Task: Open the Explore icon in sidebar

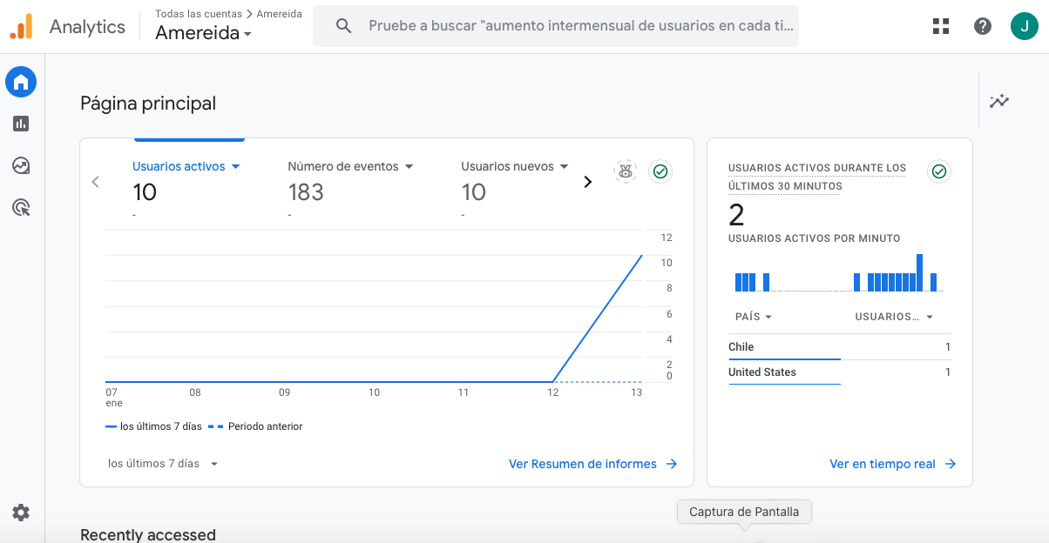Action: pyautogui.click(x=21, y=165)
